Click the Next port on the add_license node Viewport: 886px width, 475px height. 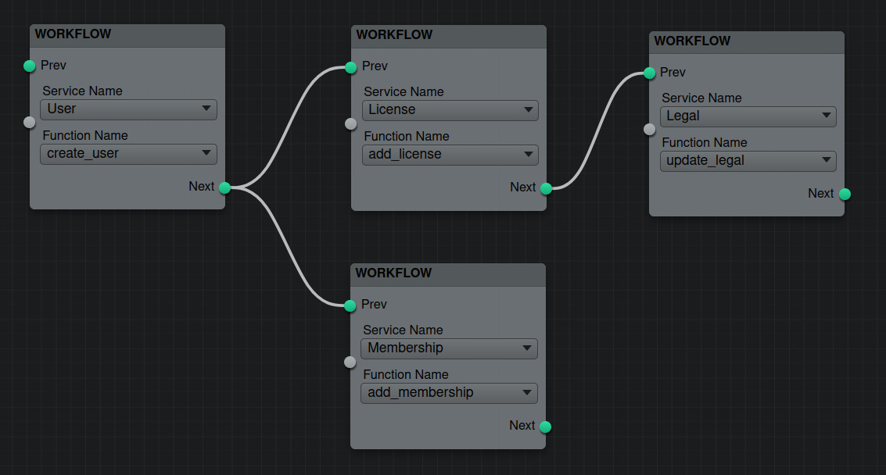tap(546, 188)
